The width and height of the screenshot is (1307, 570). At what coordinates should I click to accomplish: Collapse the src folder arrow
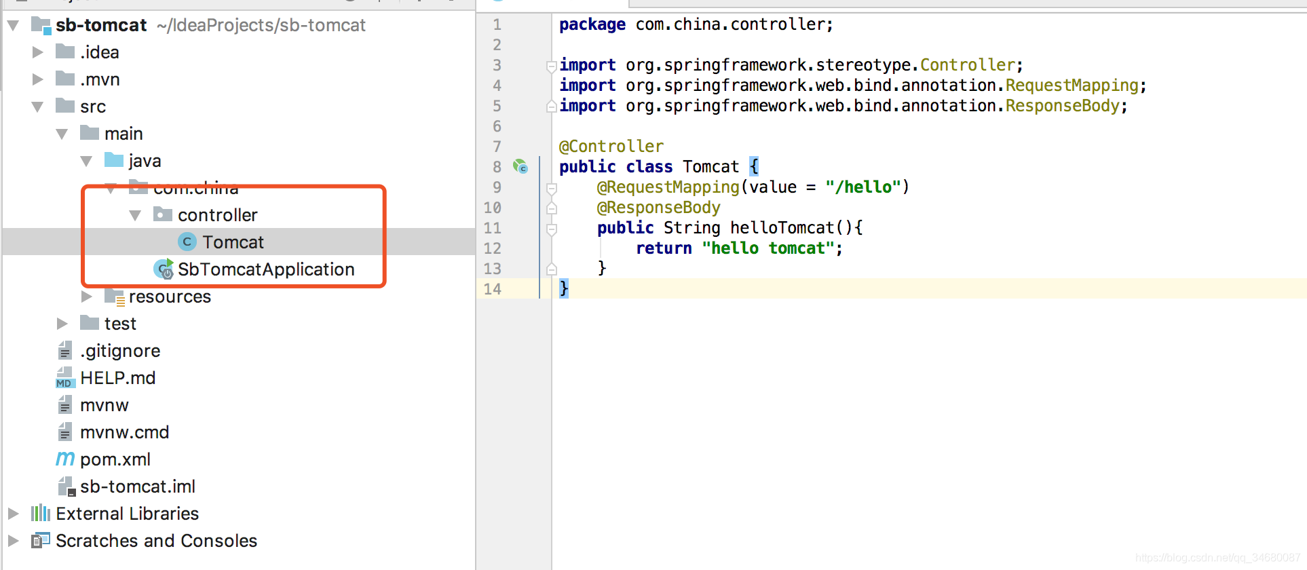(x=38, y=107)
